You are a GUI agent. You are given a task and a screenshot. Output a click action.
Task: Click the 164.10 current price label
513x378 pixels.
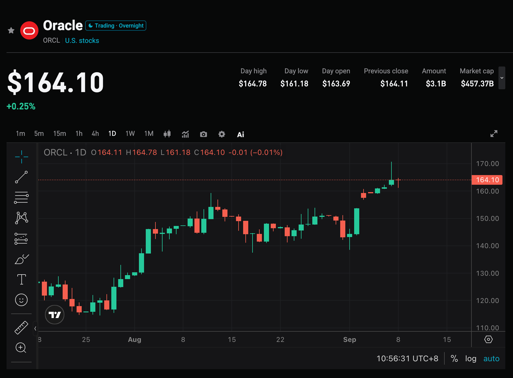coord(487,180)
